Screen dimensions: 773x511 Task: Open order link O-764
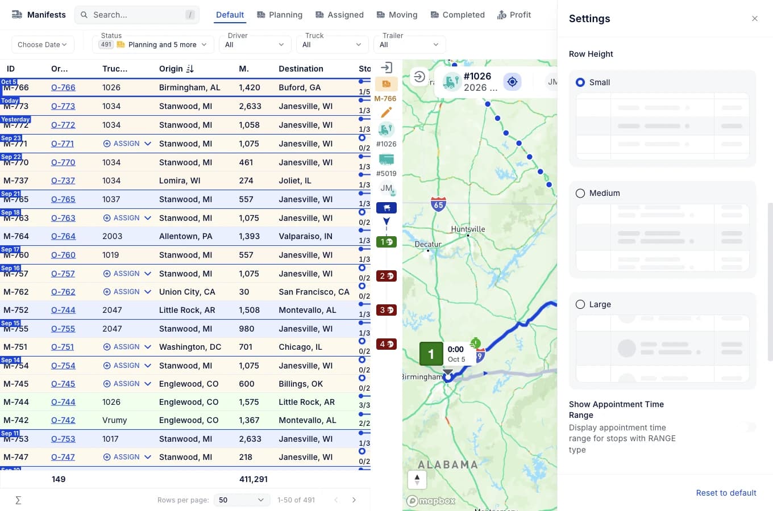pyautogui.click(x=63, y=237)
